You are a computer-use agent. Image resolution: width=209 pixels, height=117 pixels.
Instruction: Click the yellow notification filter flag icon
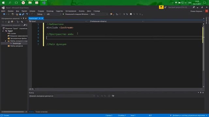pyautogui.click(x=161, y=7)
